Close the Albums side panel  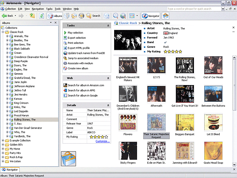pos(55,23)
